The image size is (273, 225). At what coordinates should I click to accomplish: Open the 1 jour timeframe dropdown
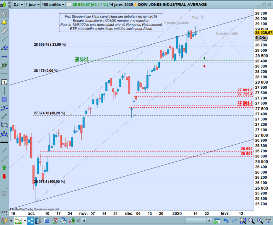pos(32,4)
